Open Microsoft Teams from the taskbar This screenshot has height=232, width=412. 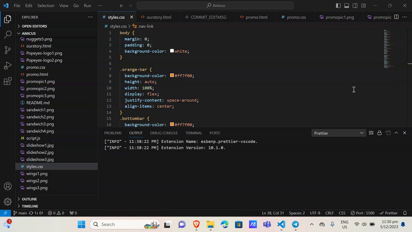[267, 224]
